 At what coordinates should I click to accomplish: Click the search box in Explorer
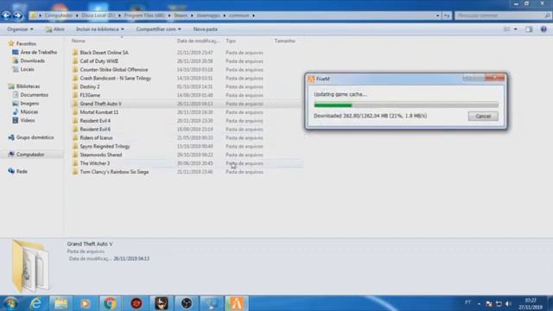(x=503, y=16)
